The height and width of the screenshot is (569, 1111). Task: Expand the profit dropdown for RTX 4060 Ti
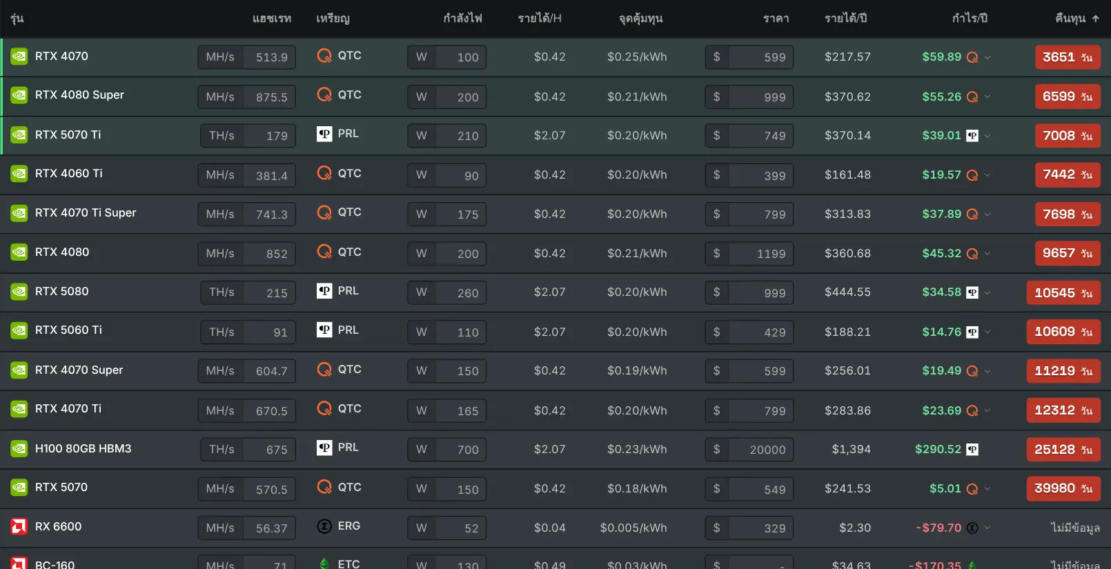pos(987,175)
